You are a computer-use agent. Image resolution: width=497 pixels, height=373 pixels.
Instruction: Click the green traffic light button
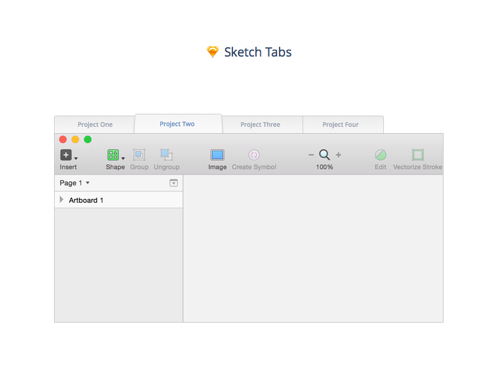coord(88,140)
